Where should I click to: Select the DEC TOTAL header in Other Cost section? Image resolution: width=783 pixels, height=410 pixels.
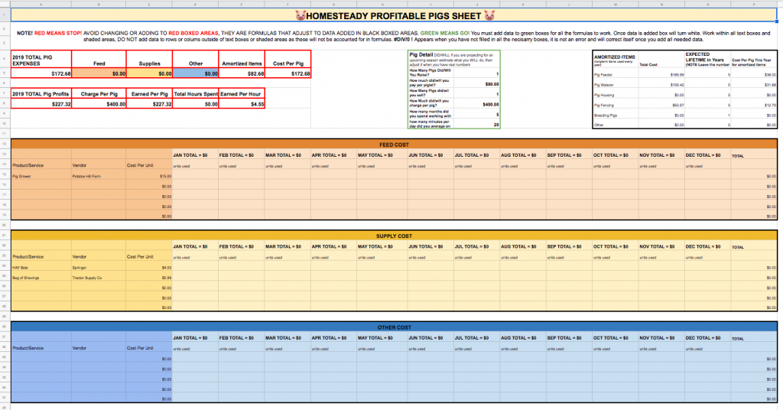(x=702, y=338)
